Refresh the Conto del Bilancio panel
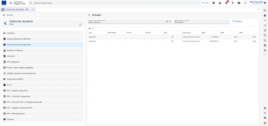 click(80, 25)
